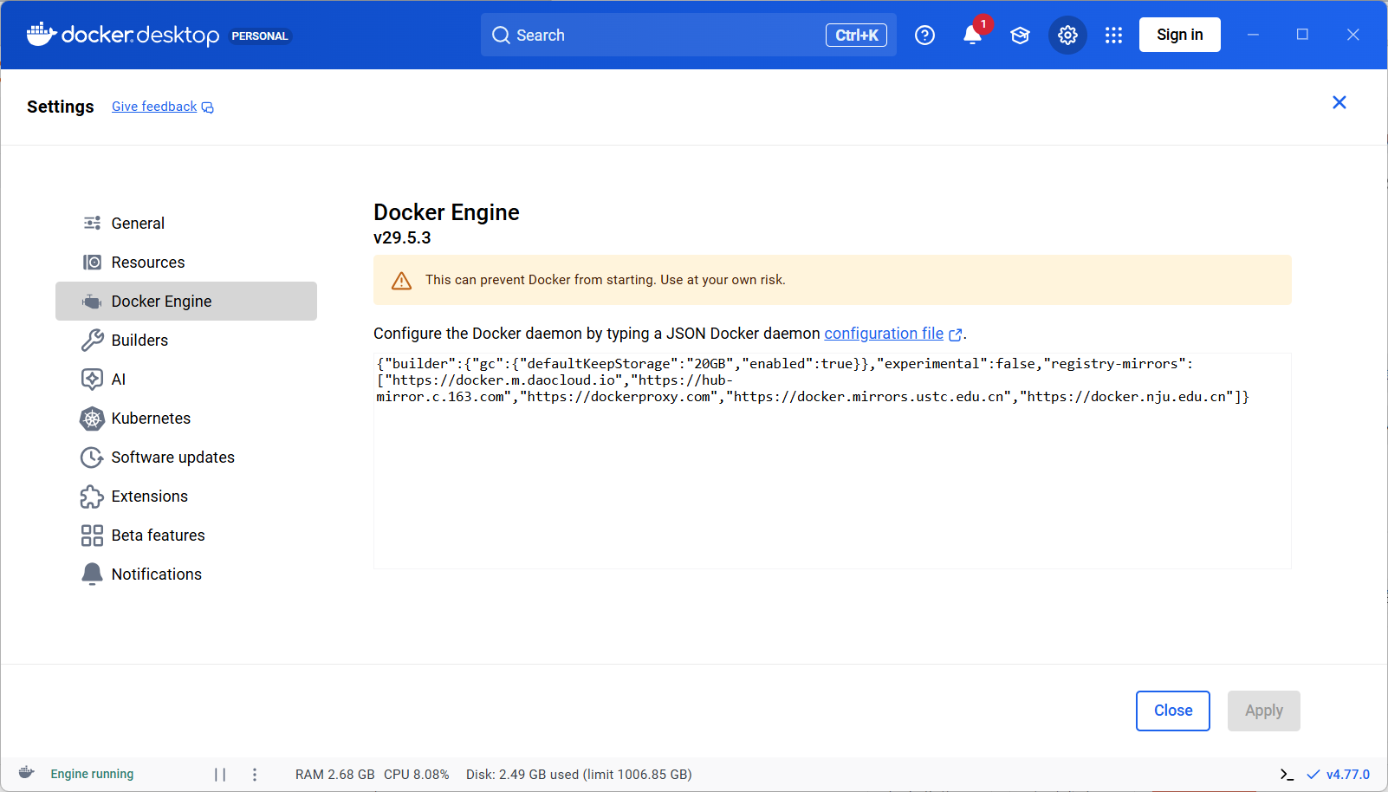The height and width of the screenshot is (792, 1388).
Task: Focus the Search input field
Action: [x=688, y=35]
